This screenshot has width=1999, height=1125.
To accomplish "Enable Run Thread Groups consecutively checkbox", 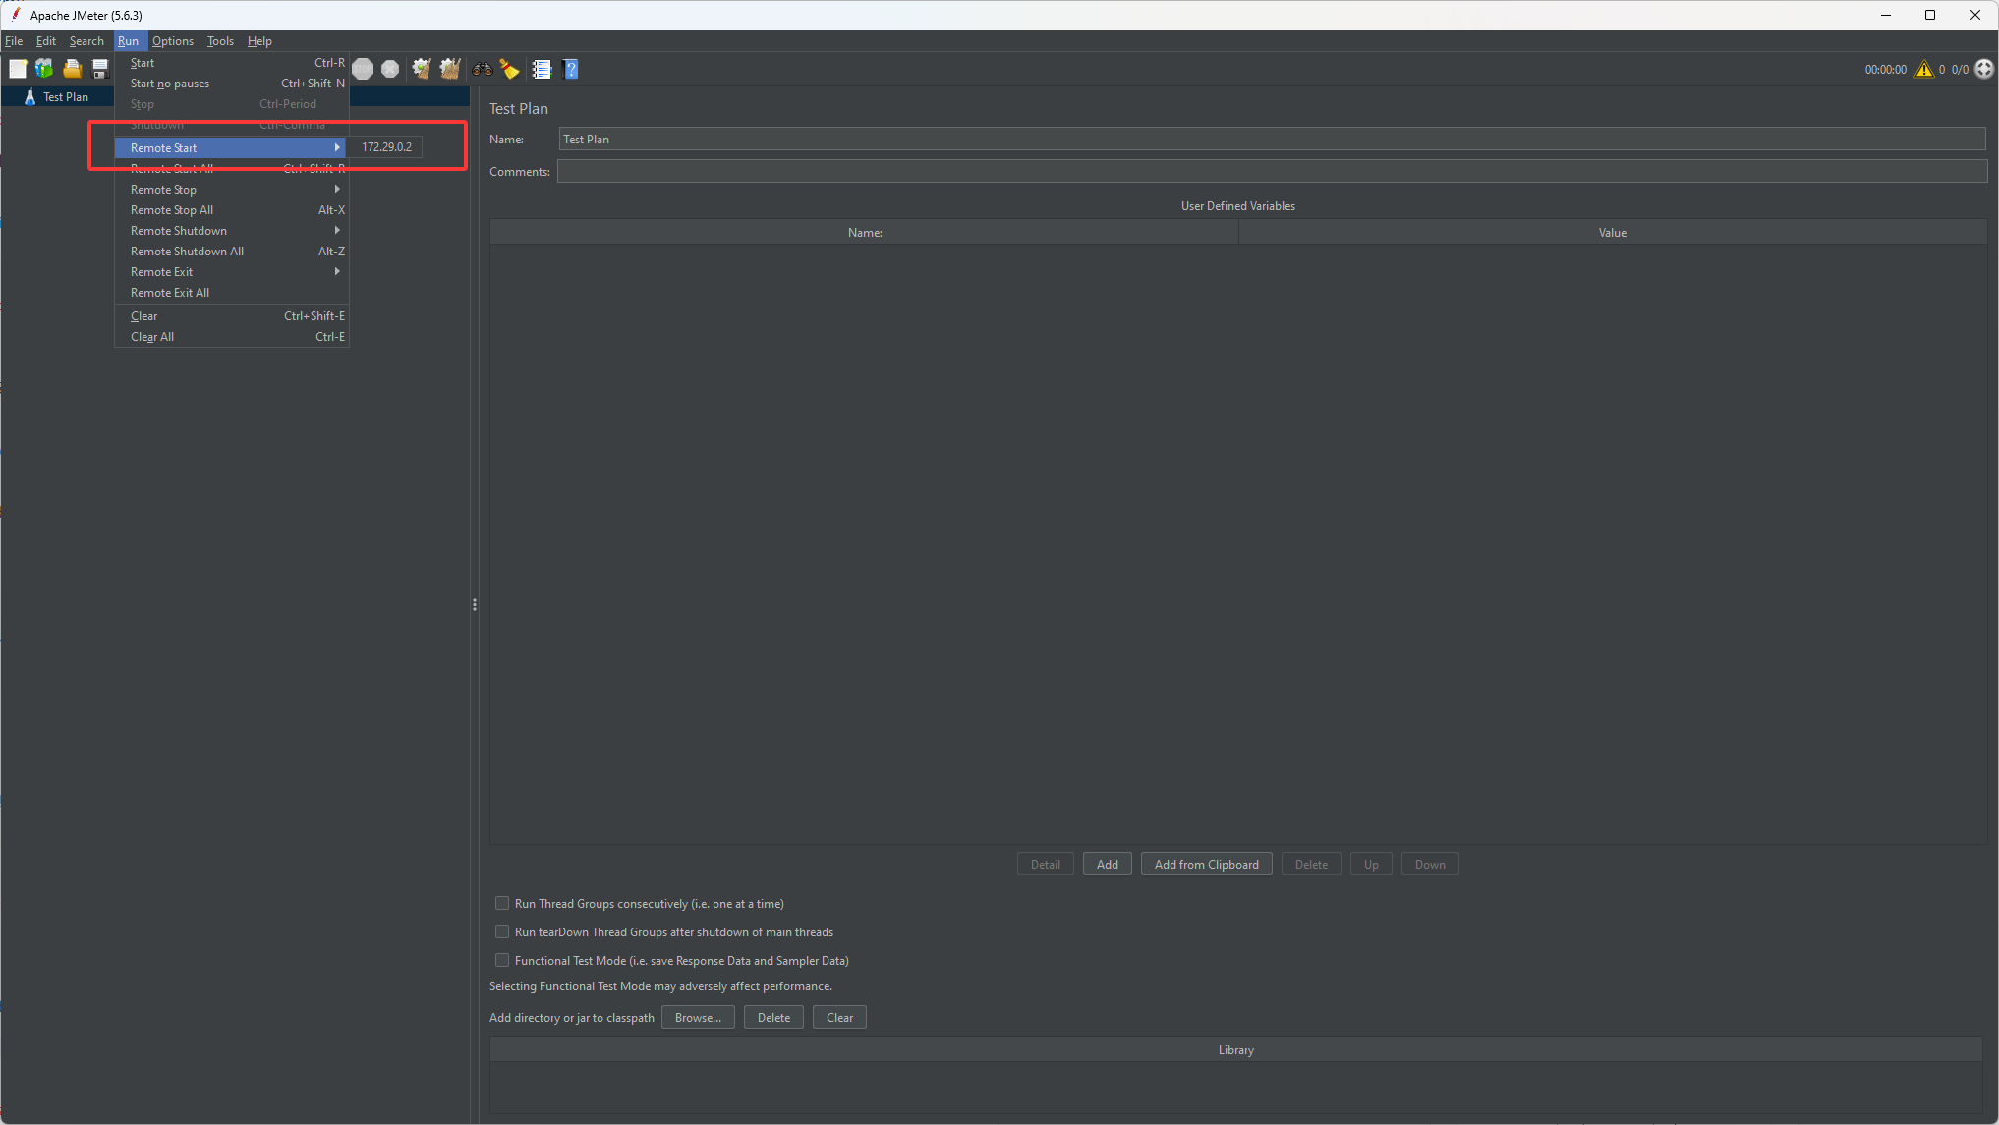I will [x=502, y=903].
